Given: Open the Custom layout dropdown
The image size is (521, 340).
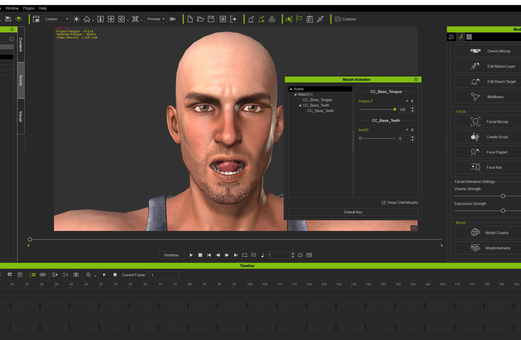Looking at the screenshot, I should pos(56,19).
